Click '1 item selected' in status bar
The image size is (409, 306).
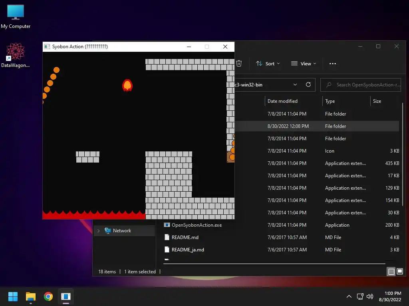[140, 272]
